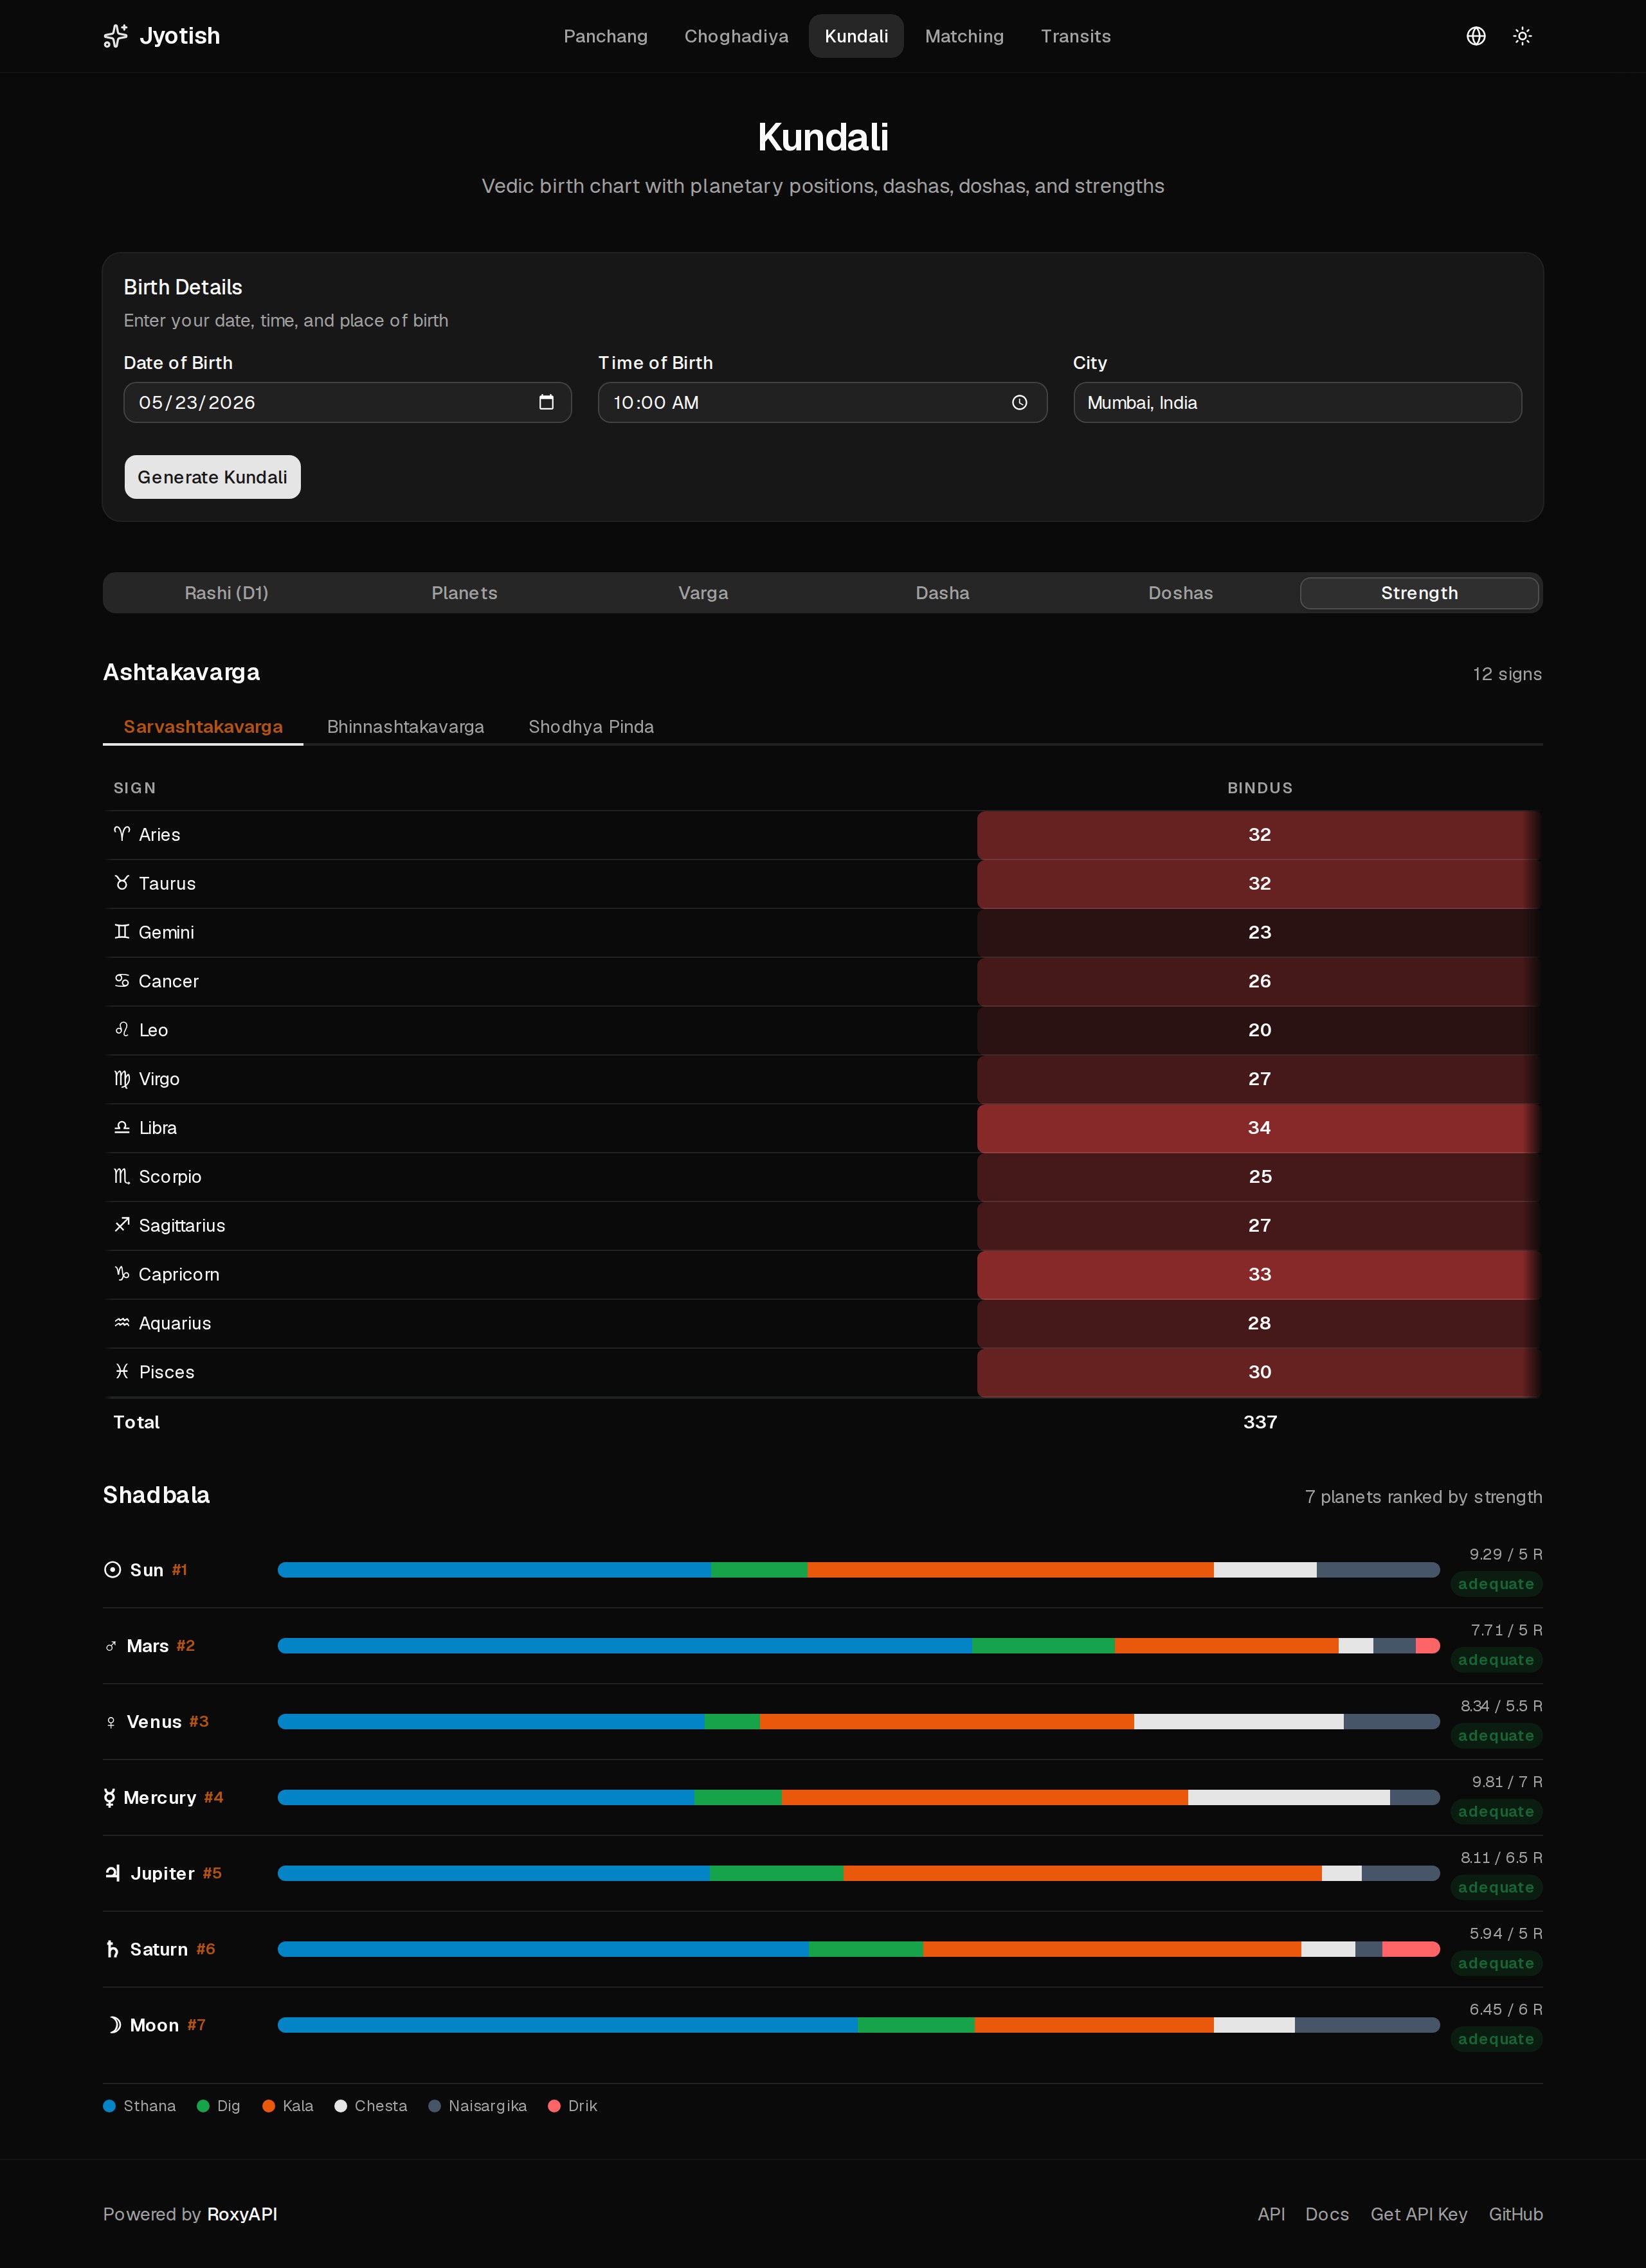This screenshot has width=1646, height=2268.
Task: Click the Saturn strength bar
Action: click(x=858, y=1949)
